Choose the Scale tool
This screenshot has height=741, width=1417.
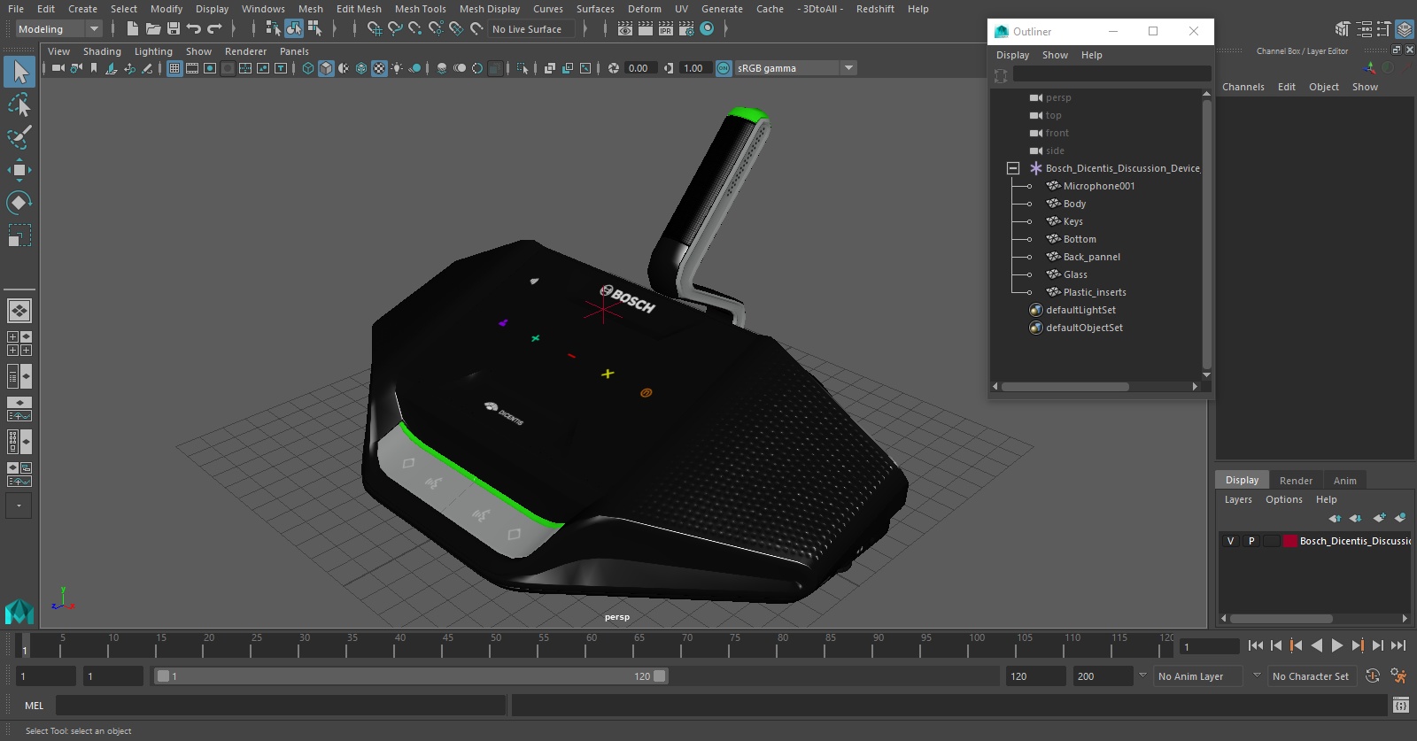pos(19,235)
